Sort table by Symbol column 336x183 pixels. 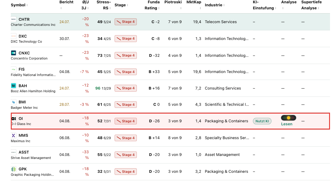(x=19, y=5)
